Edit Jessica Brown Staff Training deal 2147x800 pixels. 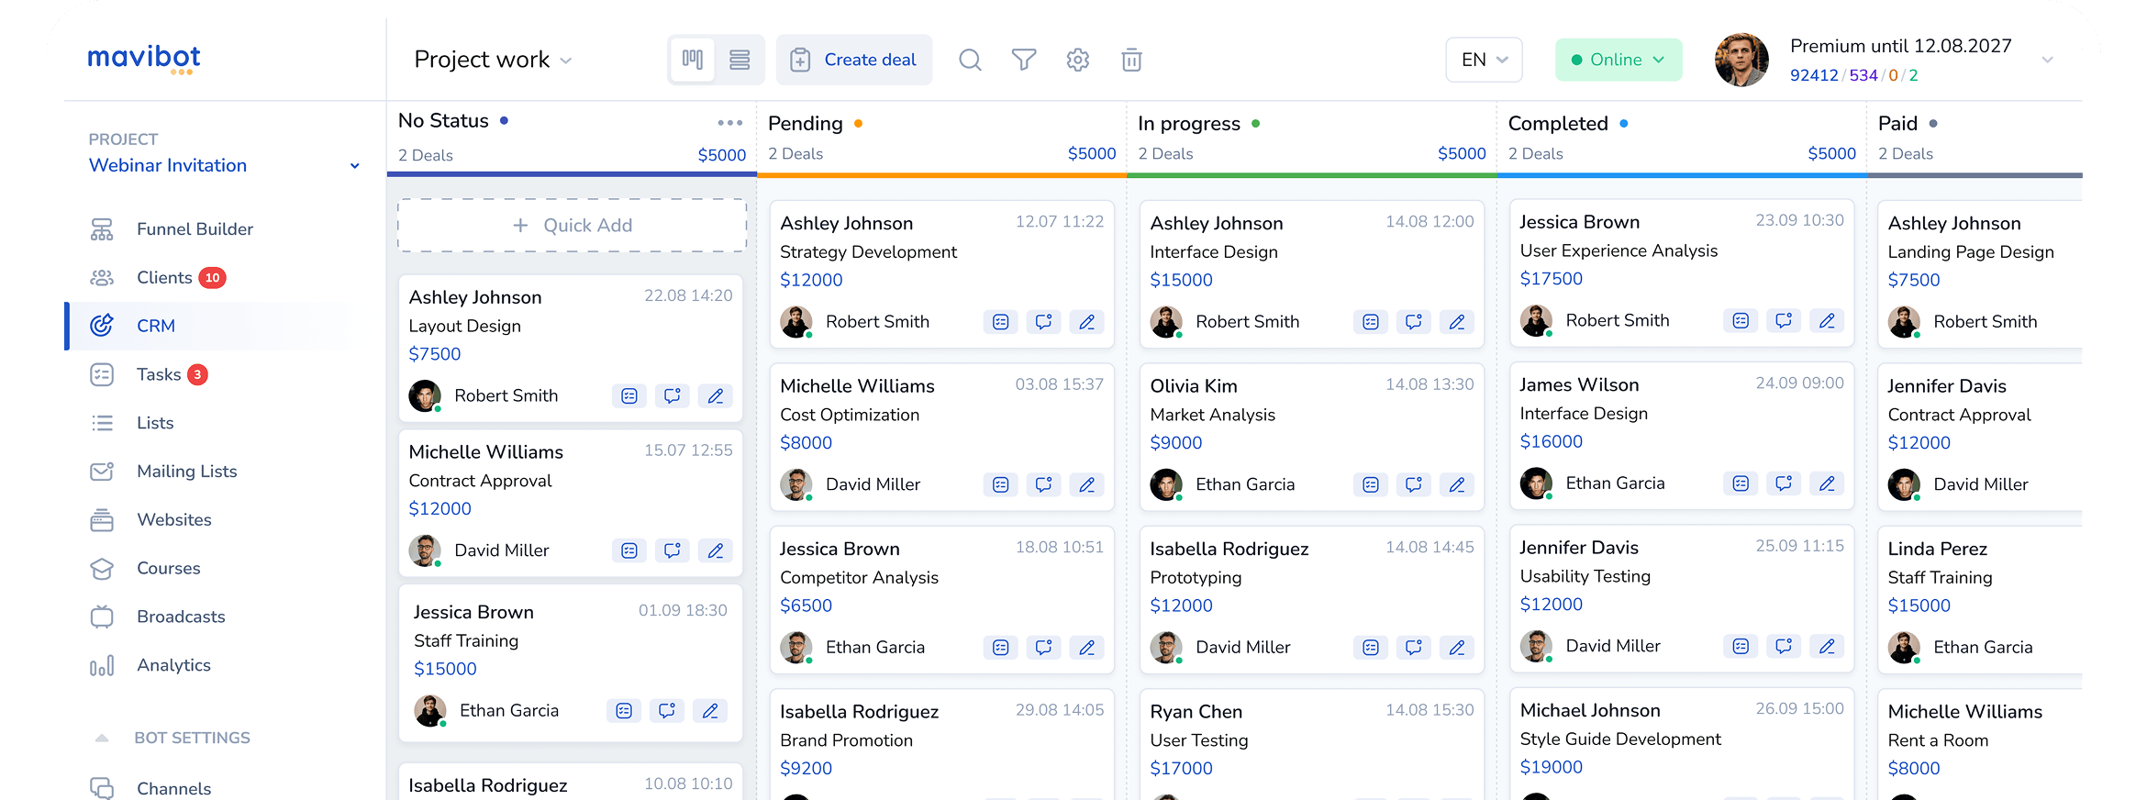(x=710, y=711)
